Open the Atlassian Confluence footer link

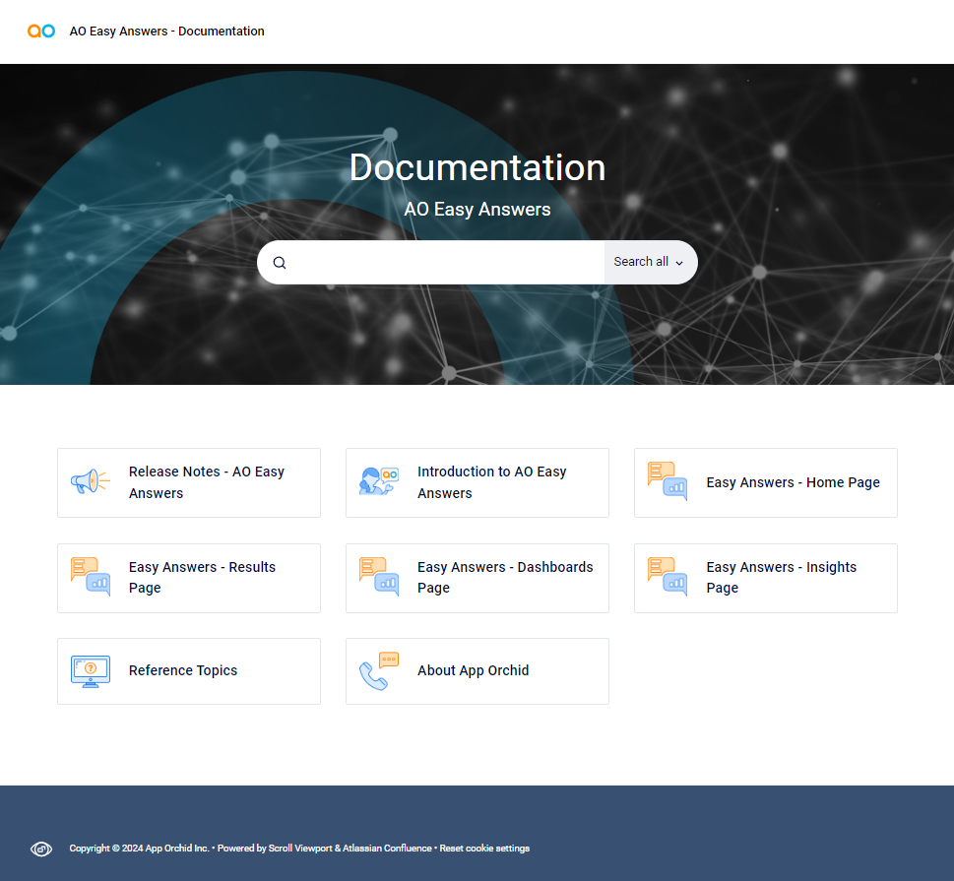coord(388,849)
